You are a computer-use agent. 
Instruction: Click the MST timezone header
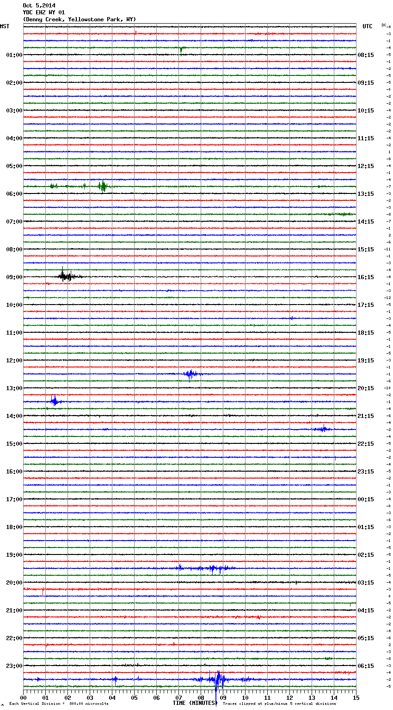pyautogui.click(x=5, y=26)
